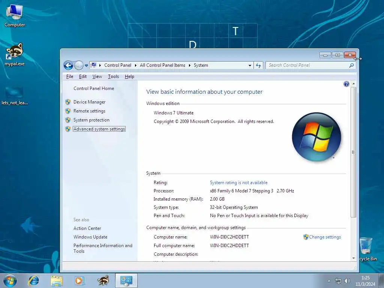The height and width of the screenshot is (288, 384).
Task: Minimize the System window
Action: tap(325, 55)
